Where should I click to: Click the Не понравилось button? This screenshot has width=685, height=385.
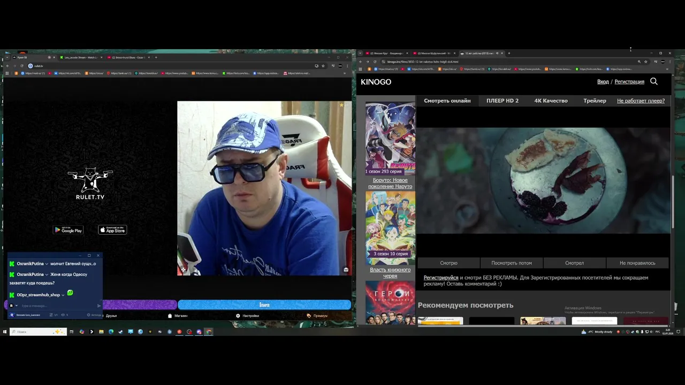637,263
